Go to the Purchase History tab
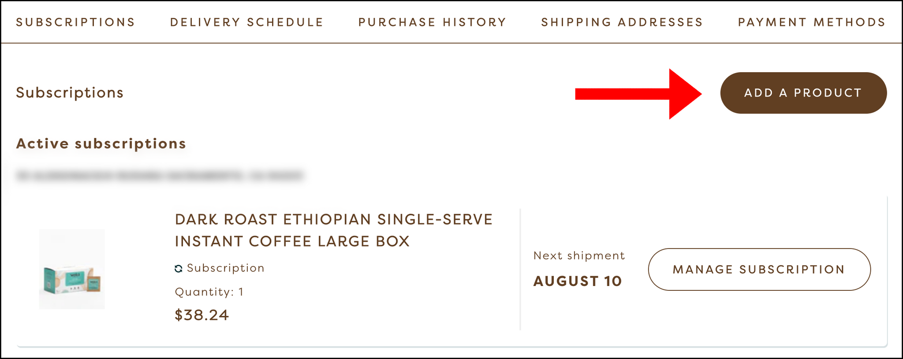This screenshot has height=359, width=903. tap(433, 22)
